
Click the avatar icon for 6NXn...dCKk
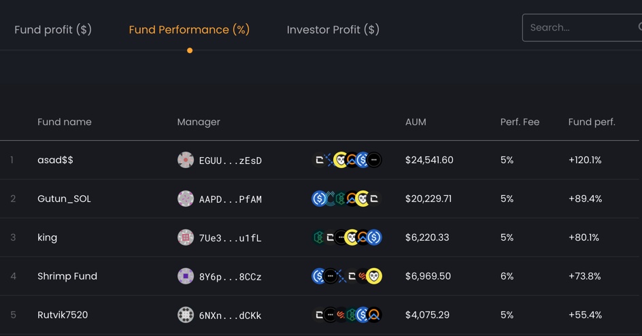click(186, 315)
